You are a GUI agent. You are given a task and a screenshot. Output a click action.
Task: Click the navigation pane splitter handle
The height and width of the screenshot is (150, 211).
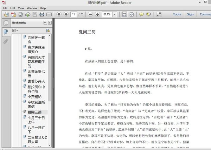[x=53, y=83]
